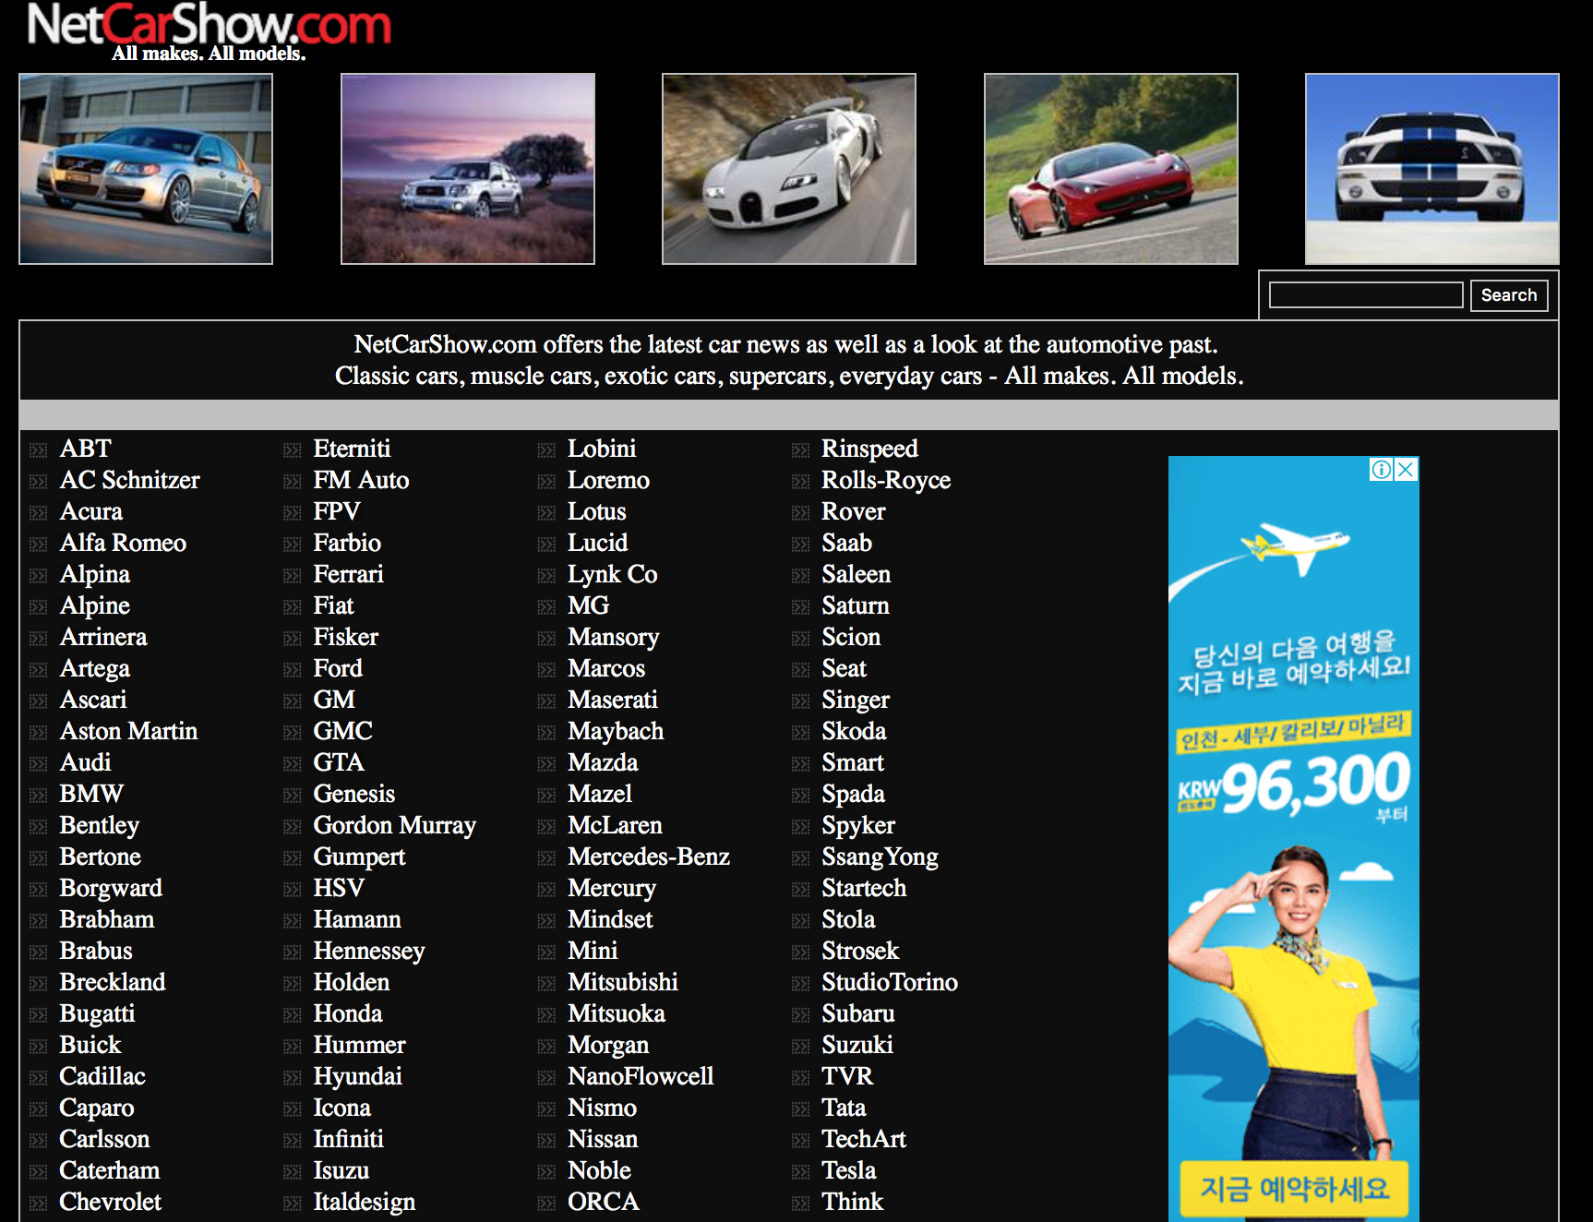Open the Ford make link

[x=338, y=668]
